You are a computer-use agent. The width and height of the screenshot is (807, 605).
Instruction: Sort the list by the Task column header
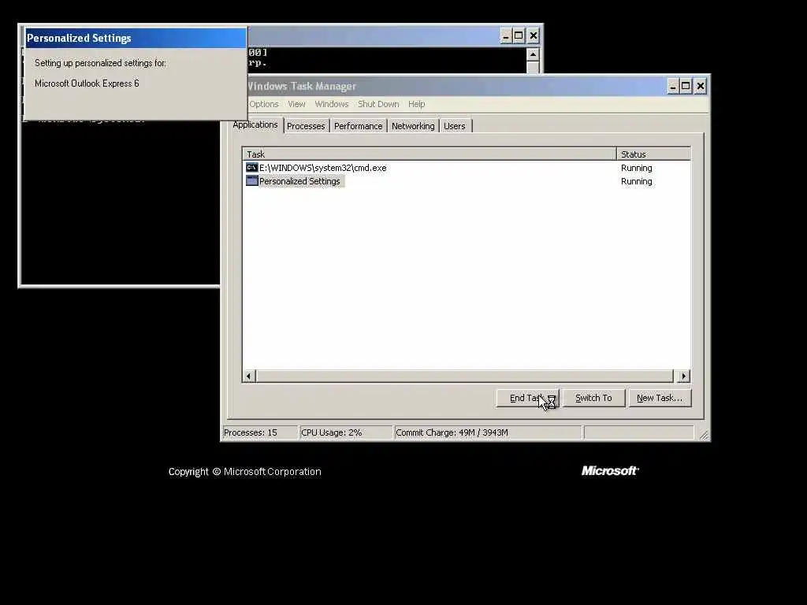[x=430, y=154]
